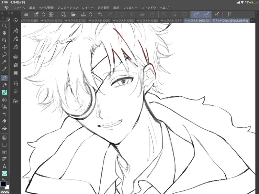
Task: Open the Brush Size palette icon
Action: click(x=16, y=47)
